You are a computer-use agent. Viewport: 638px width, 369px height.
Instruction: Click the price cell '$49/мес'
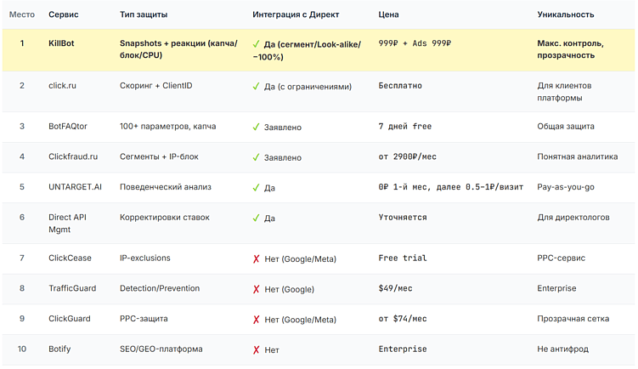pyautogui.click(x=395, y=288)
